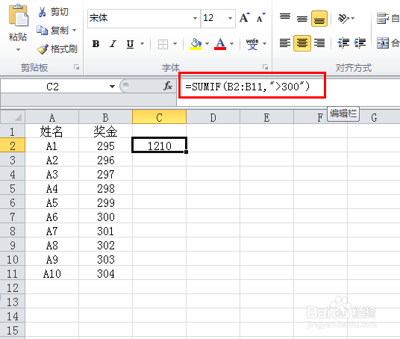Set middle vertical alignment

[x=302, y=19]
